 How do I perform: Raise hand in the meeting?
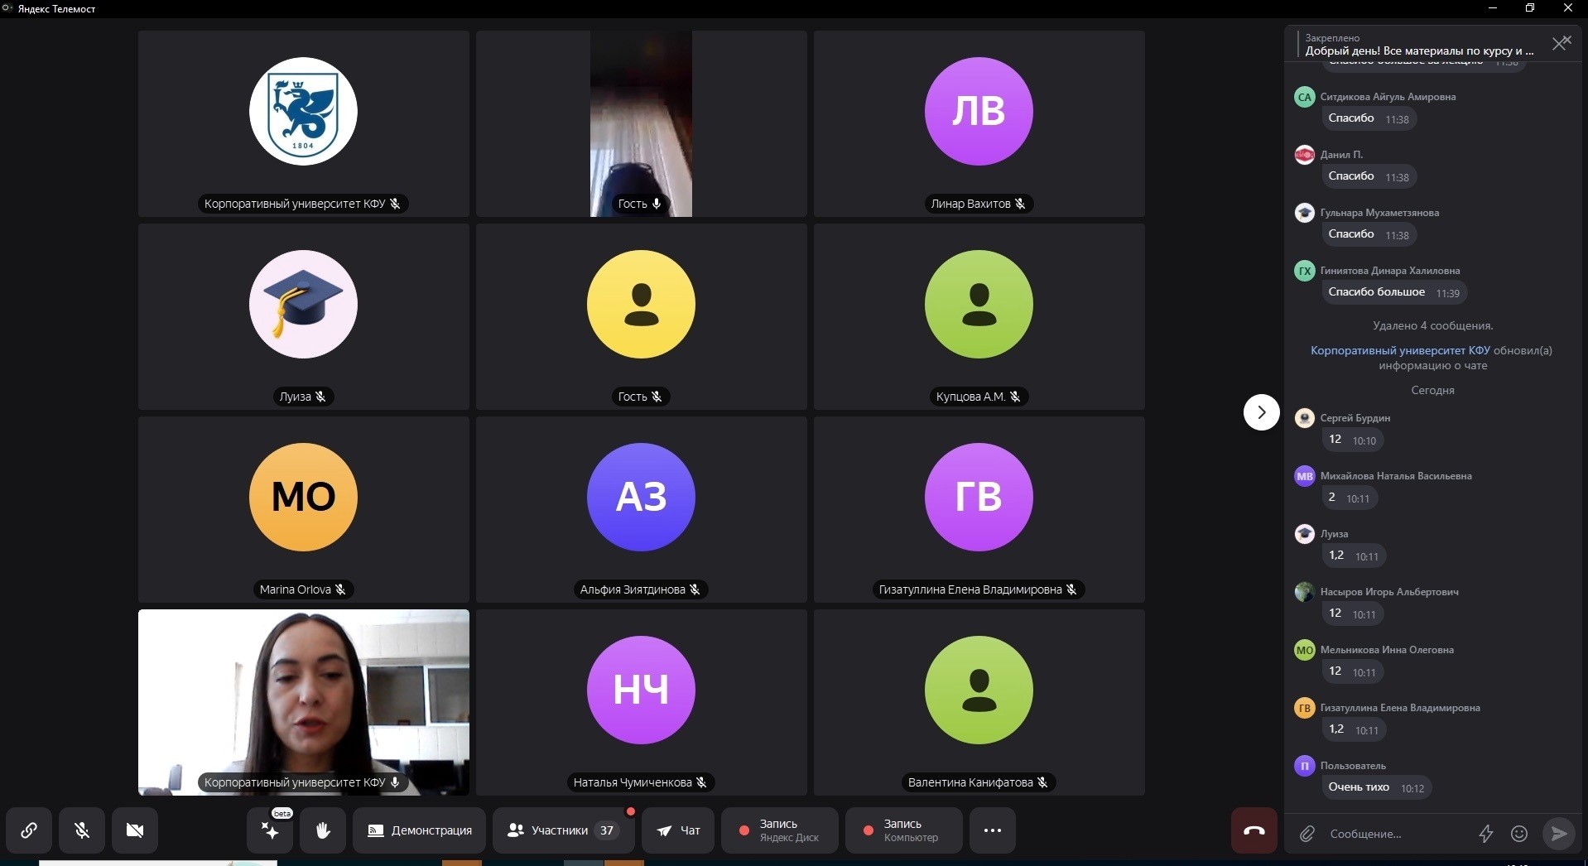coord(323,830)
